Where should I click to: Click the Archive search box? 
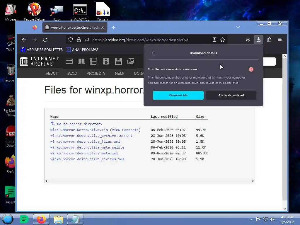tap(270, 62)
